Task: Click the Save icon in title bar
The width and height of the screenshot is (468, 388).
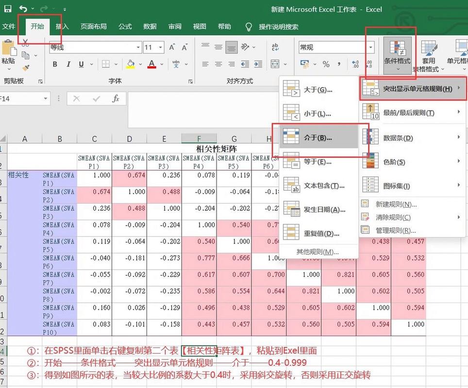Action: 8,9
